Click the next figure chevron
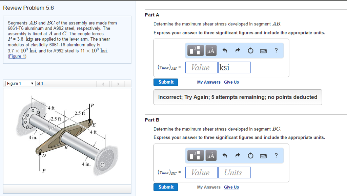 click(117, 83)
